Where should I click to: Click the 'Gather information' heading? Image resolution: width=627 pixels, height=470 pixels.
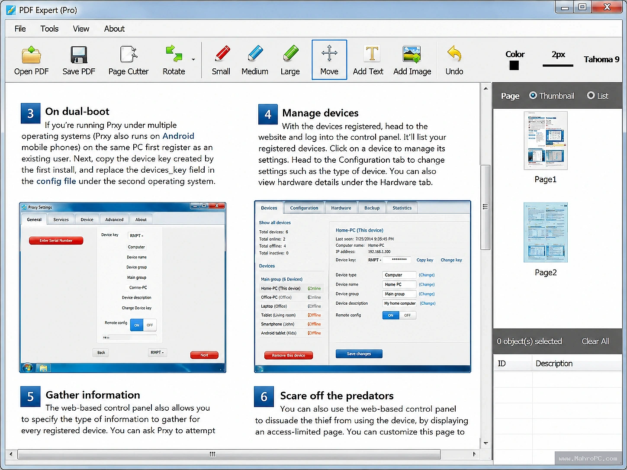(93, 395)
